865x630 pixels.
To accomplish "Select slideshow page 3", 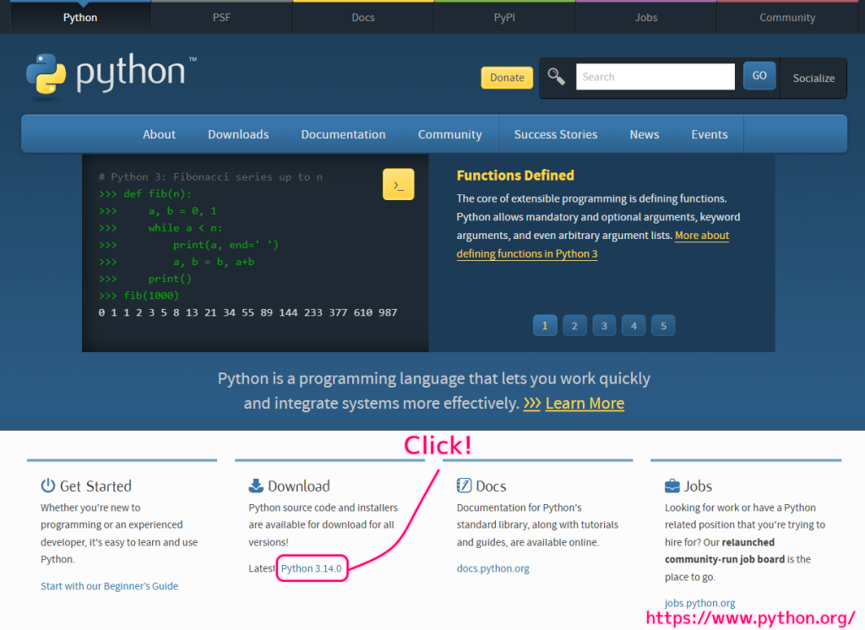I will point(603,325).
